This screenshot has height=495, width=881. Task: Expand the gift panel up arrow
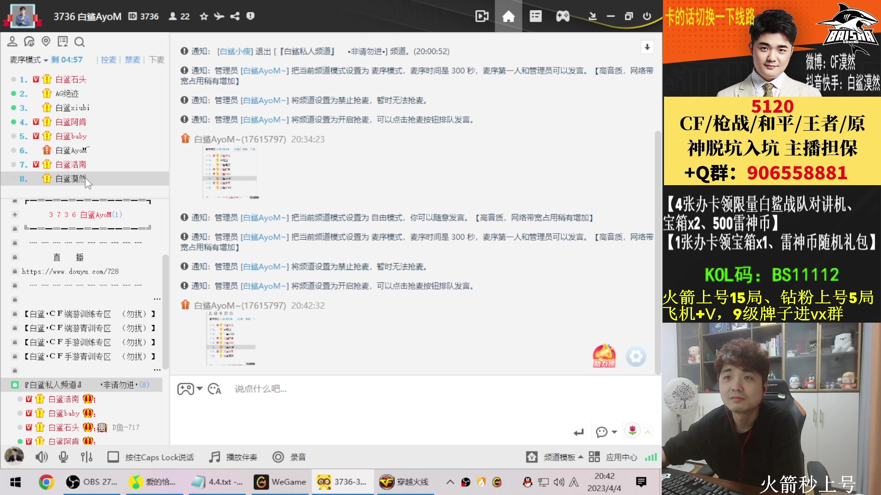(x=648, y=432)
